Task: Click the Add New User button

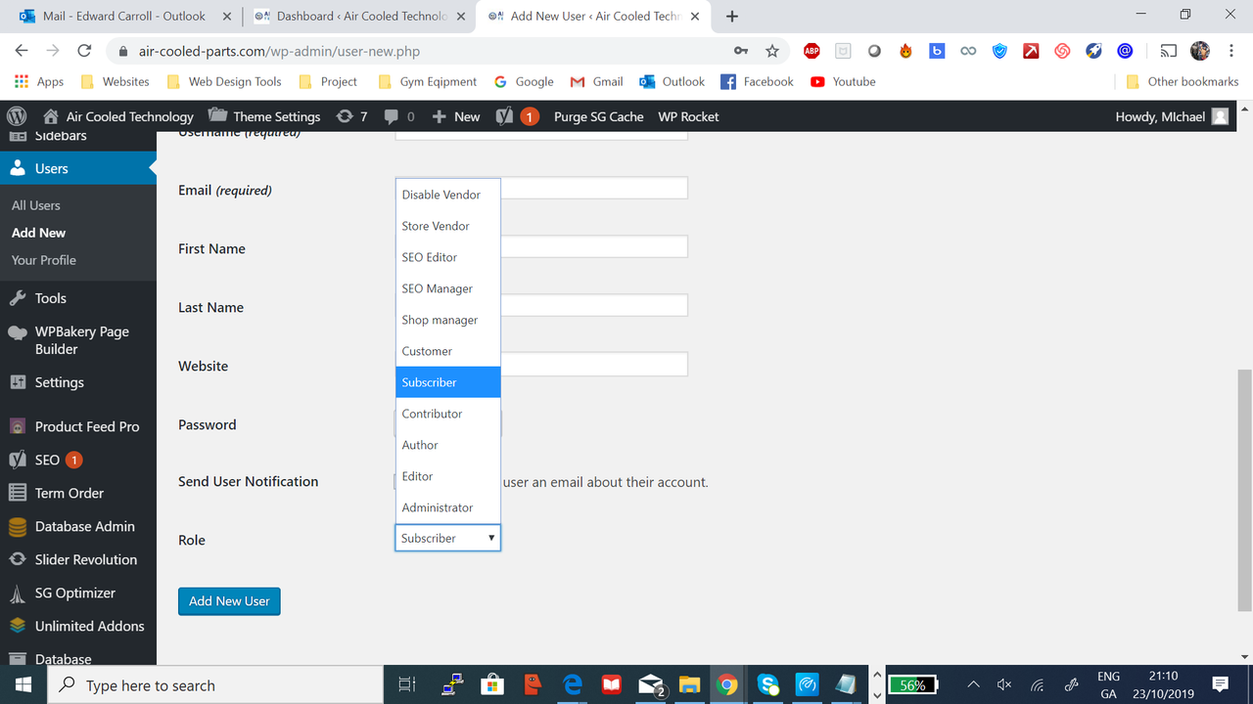Action: click(x=229, y=600)
